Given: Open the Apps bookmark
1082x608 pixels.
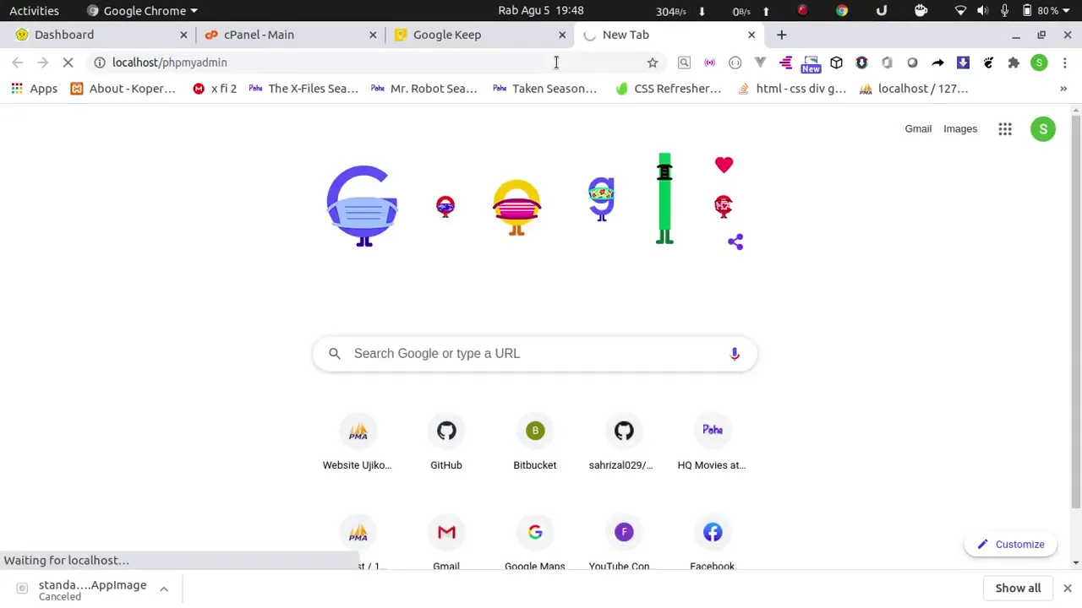Looking at the screenshot, I should point(35,89).
